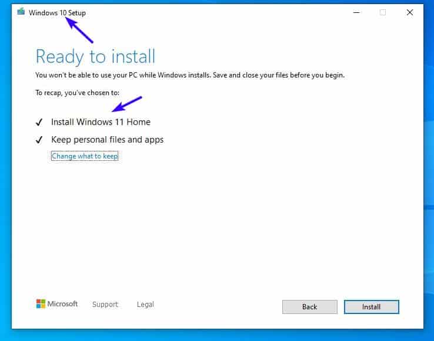Click the 'You won't be able to use your PC' notice

coord(190,75)
